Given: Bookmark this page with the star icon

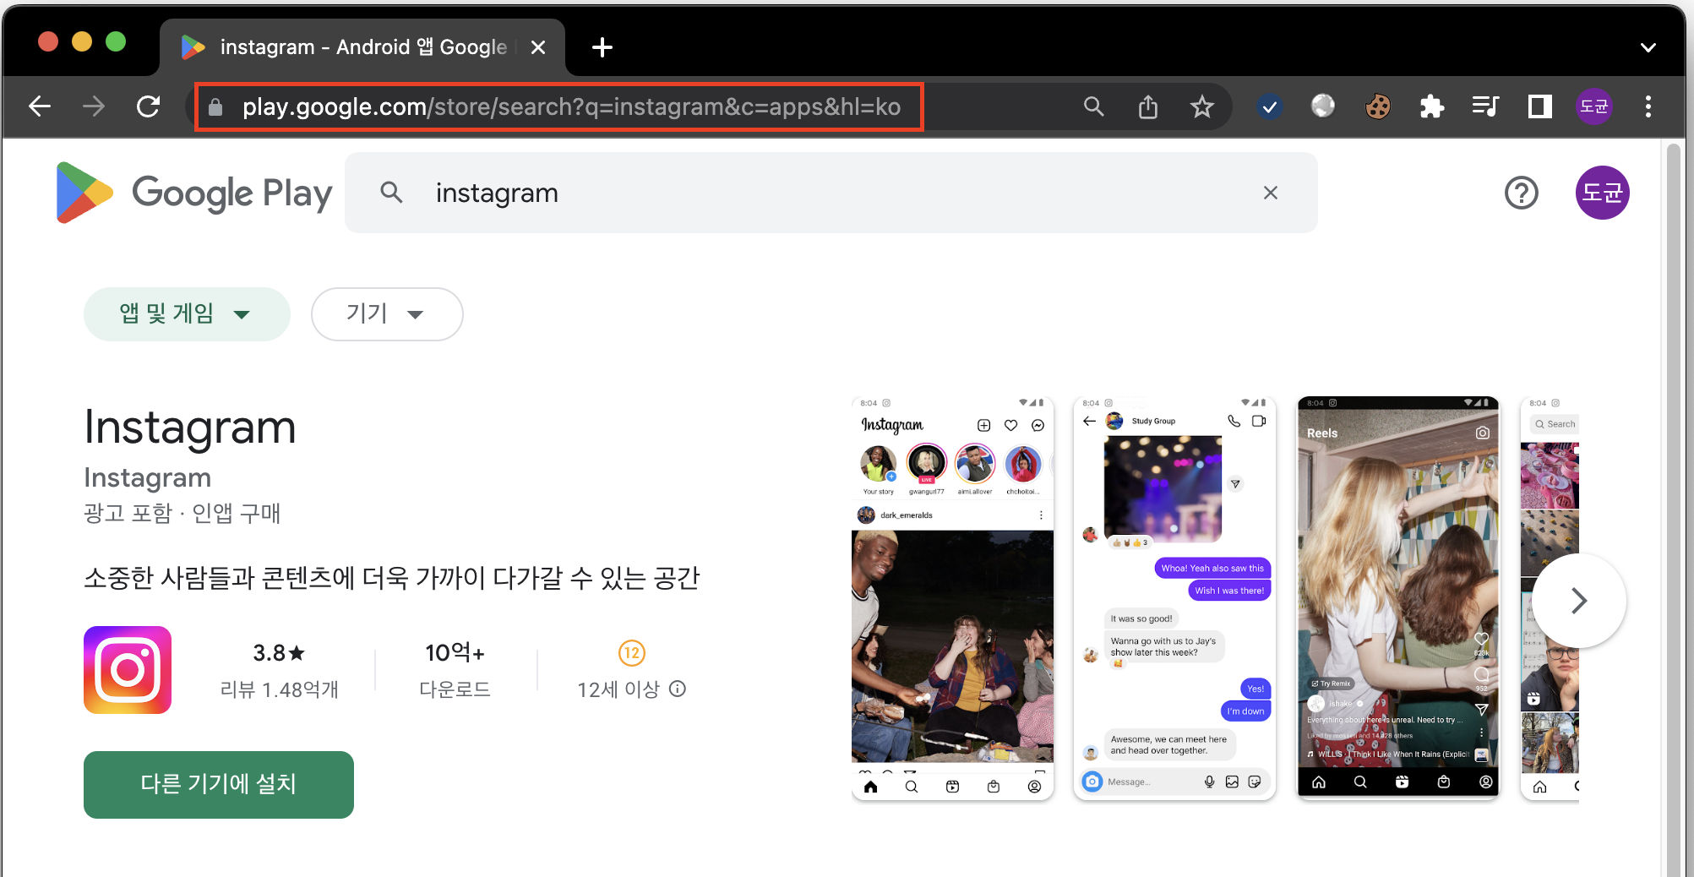Looking at the screenshot, I should pyautogui.click(x=1201, y=106).
